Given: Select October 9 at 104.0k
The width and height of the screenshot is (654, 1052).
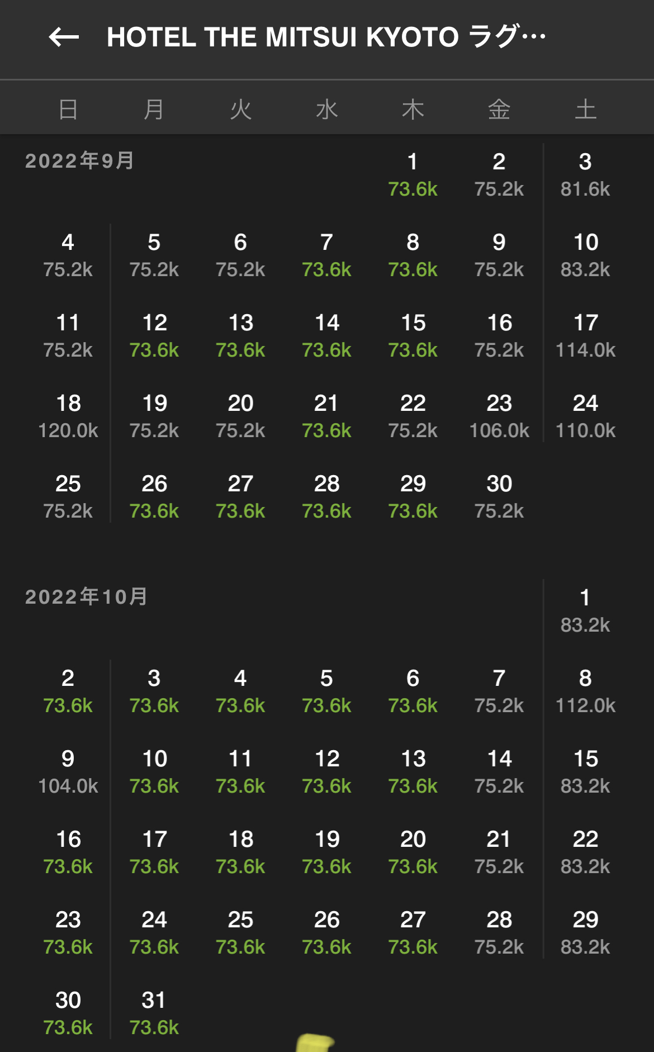Looking at the screenshot, I should coord(68,772).
